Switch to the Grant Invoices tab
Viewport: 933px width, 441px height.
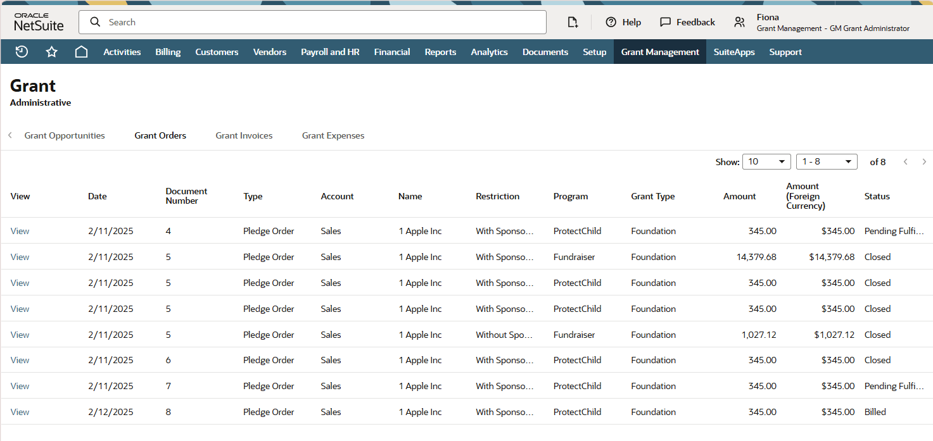244,135
